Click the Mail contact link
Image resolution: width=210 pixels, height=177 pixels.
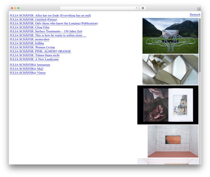tap(26, 69)
